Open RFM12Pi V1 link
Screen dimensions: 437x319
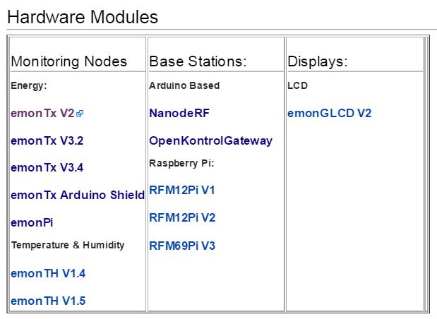click(x=182, y=191)
